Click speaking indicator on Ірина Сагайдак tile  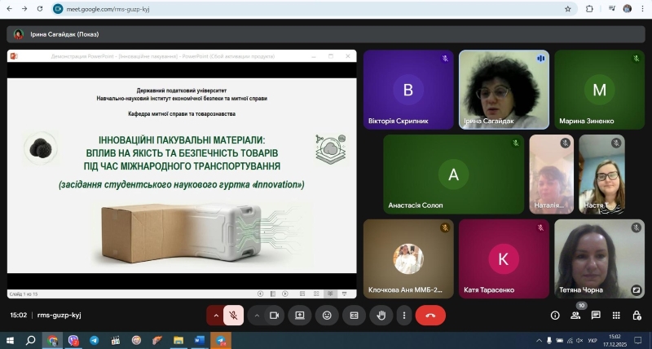click(540, 59)
